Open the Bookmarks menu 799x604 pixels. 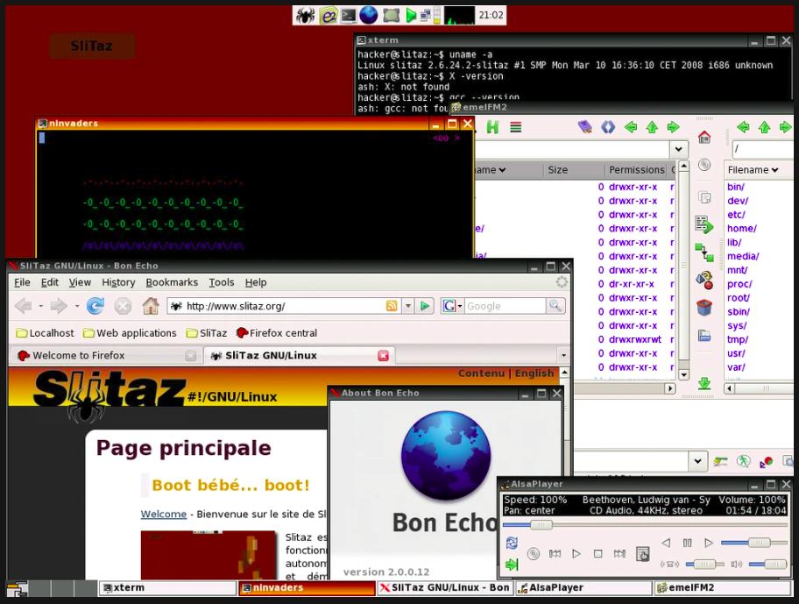[x=173, y=282]
